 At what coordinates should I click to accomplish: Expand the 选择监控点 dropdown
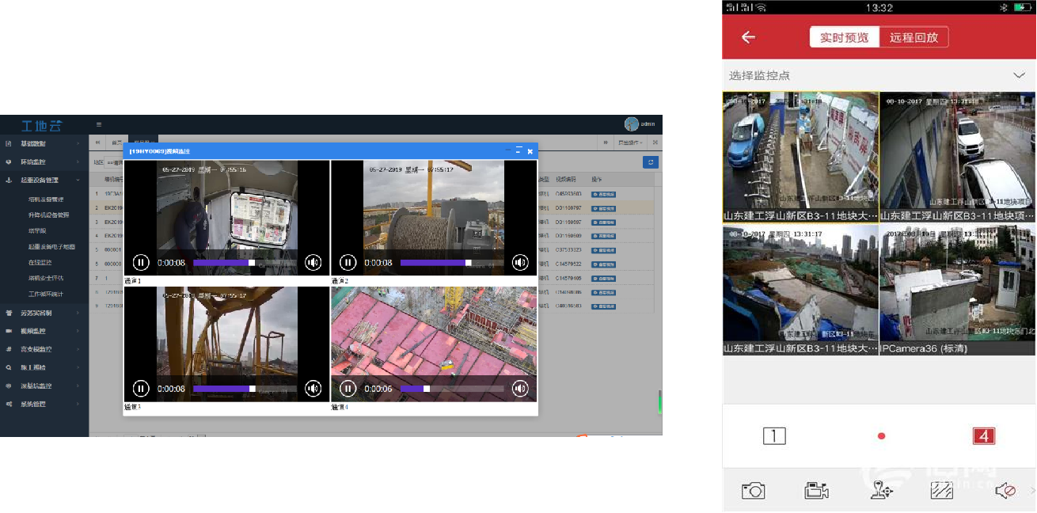[1019, 75]
